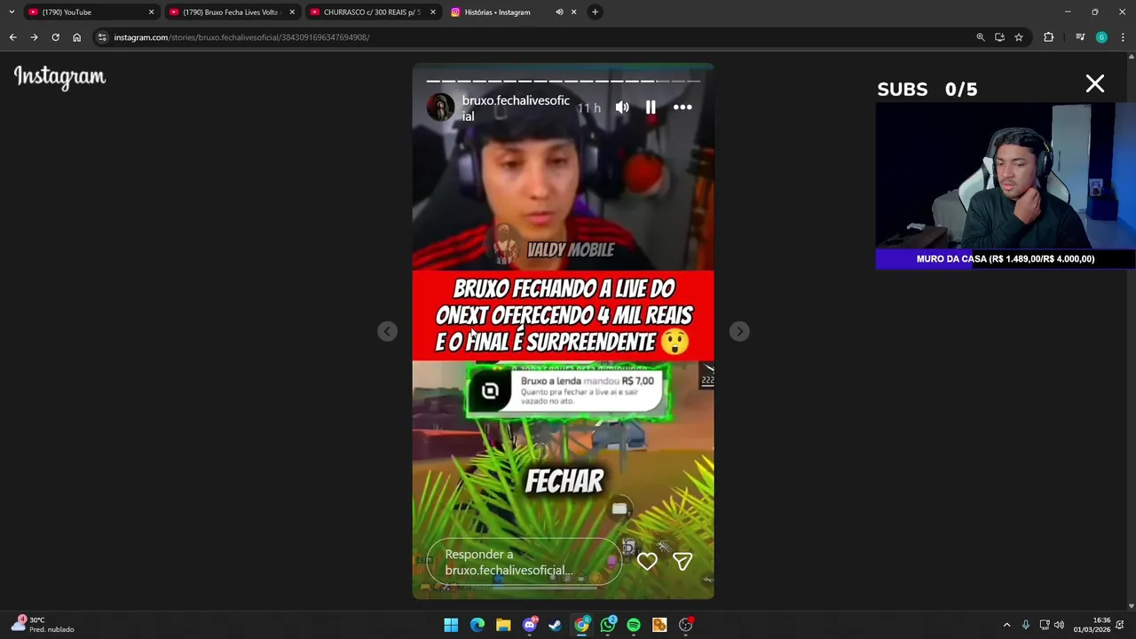Bookmark this page with the star
This screenshot has width=1136, height=639.
[1019, 37]
